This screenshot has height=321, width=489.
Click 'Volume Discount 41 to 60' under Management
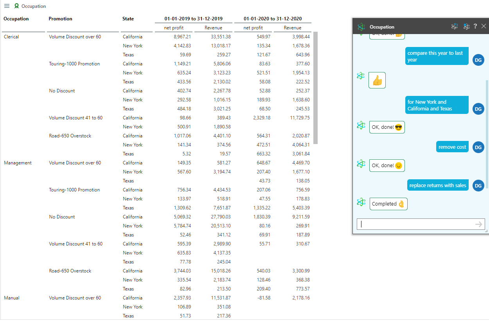(76, 244)
